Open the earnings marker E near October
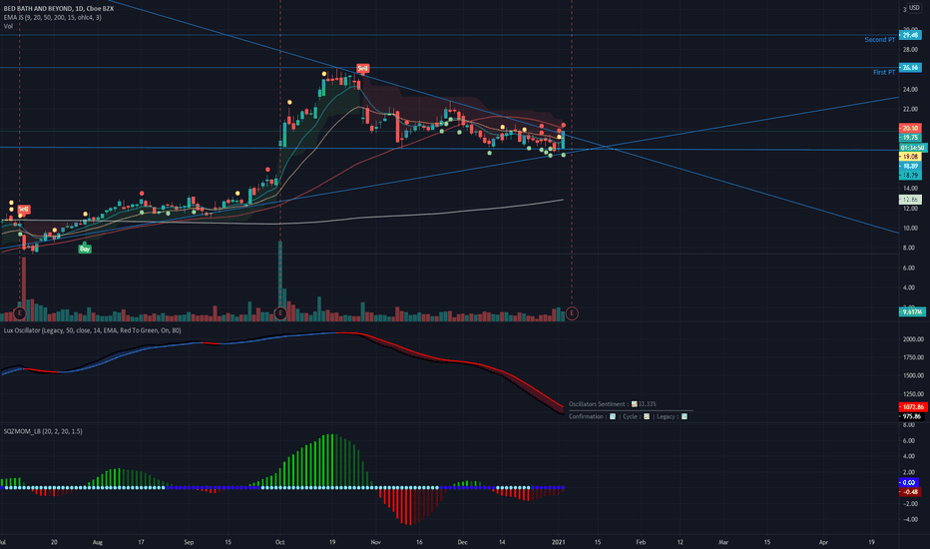Image resolution: width=930 pixels, height=549 pixels. click(x=280, y=312)
